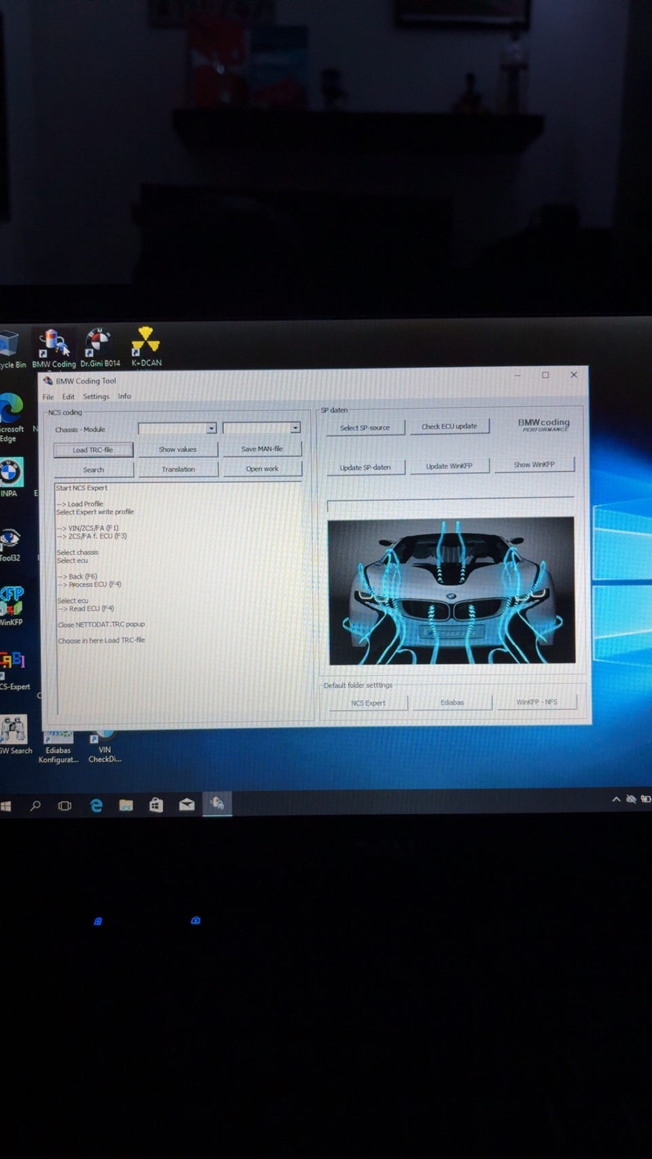The image size is (652, 1159).
Task: Click the BMW concept car image
Action: tap(452, 591)
